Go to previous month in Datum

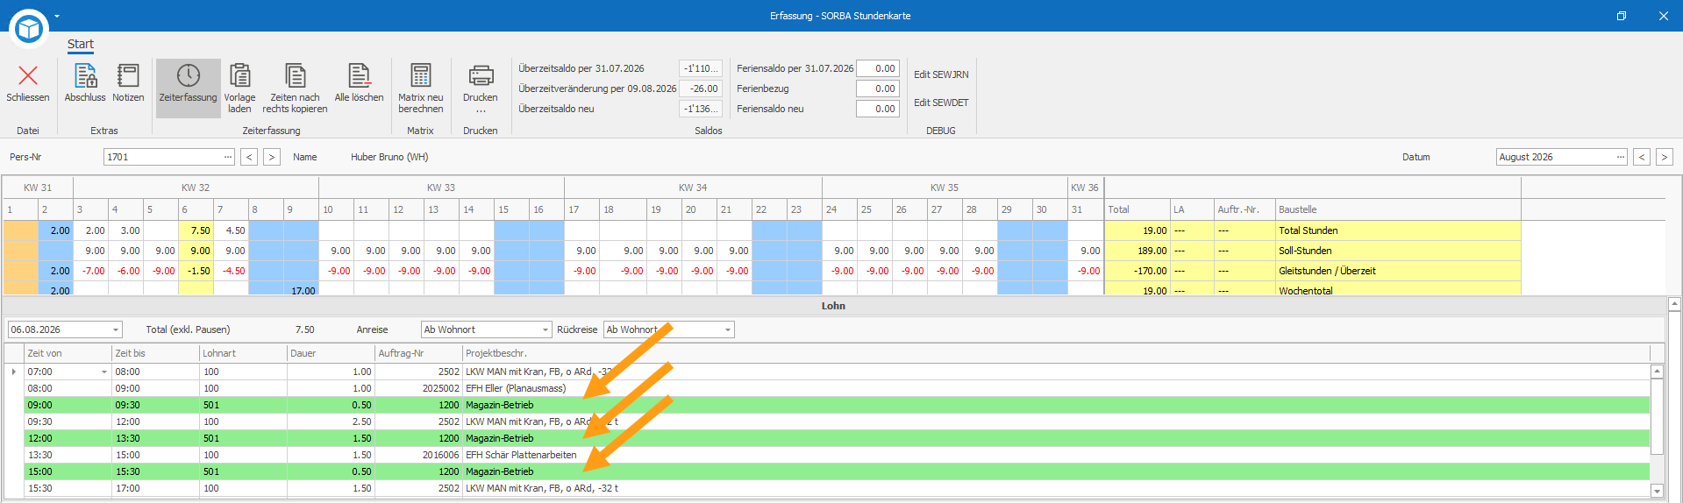[x=1642, y=157]
